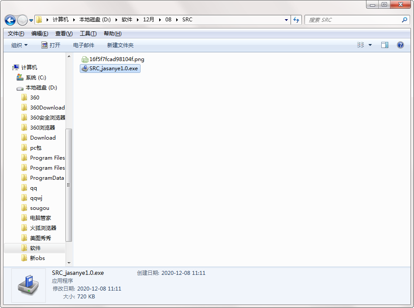Image resolution: width=414 pixels, height=308 pixels.
Task: Select 计算机 in the navigation tree
Action: [25, 67]
